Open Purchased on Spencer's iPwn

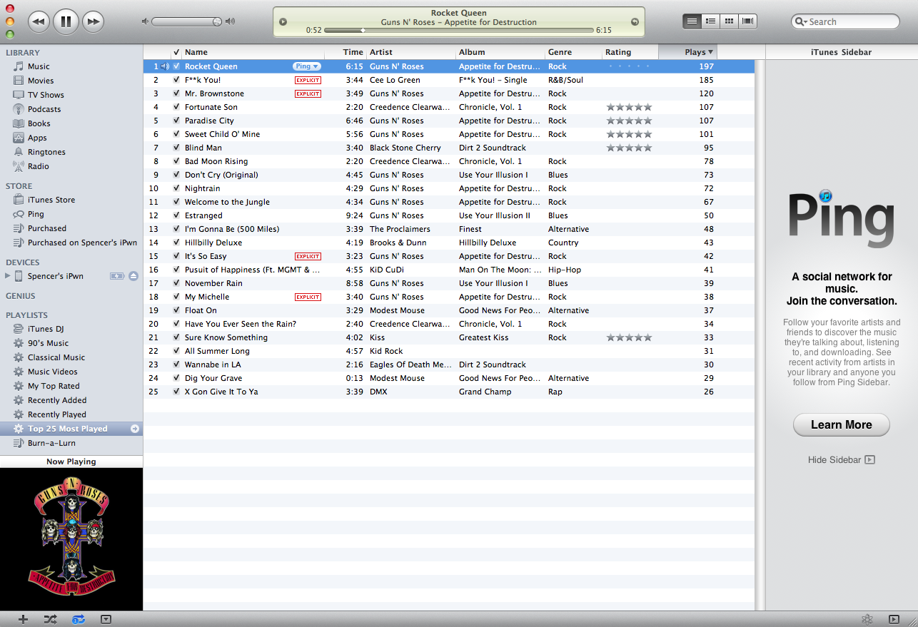[82, 243]
